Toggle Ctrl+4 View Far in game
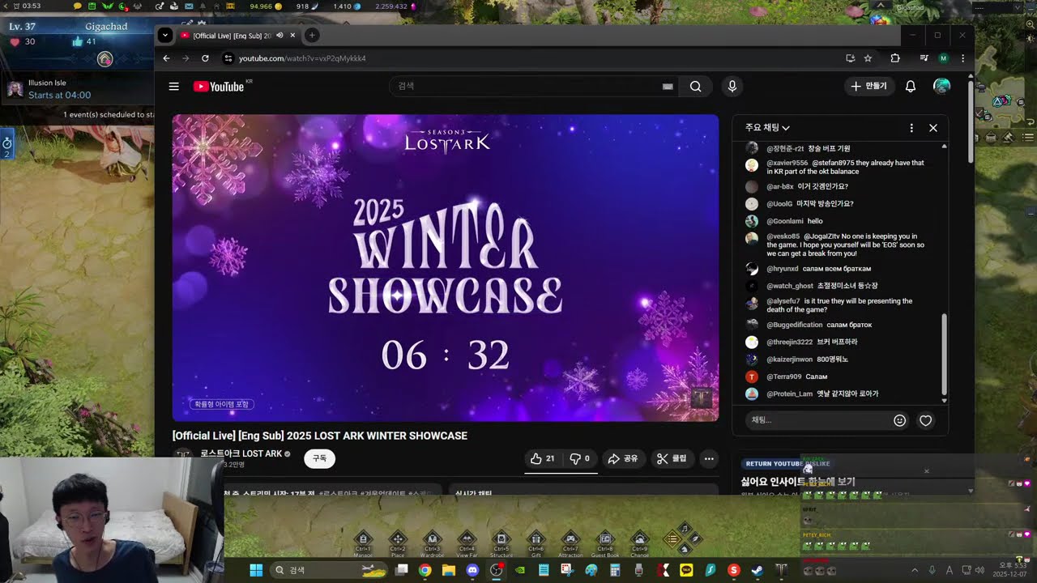The width and height of the screenshot is (1037, 583). pyautogui.click(x=467, y=538)
